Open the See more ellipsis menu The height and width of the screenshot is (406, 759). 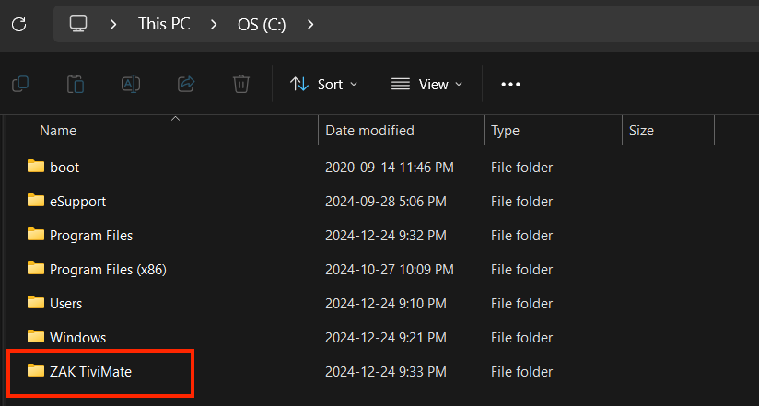point(510,84)
